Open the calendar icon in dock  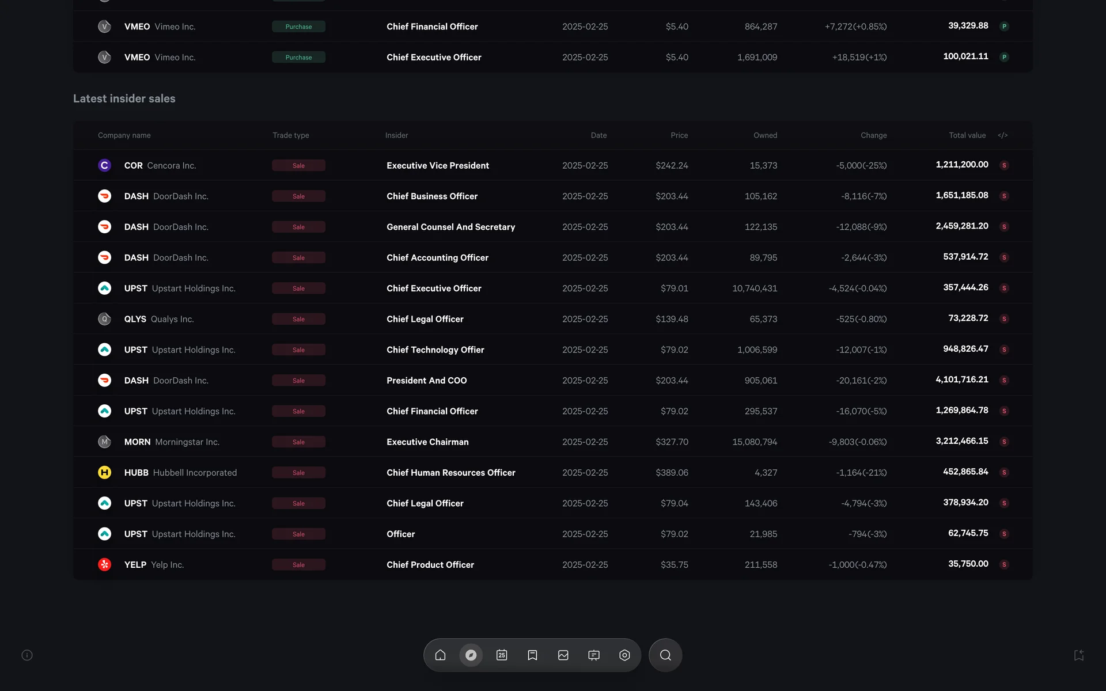(x=502, y=655)
